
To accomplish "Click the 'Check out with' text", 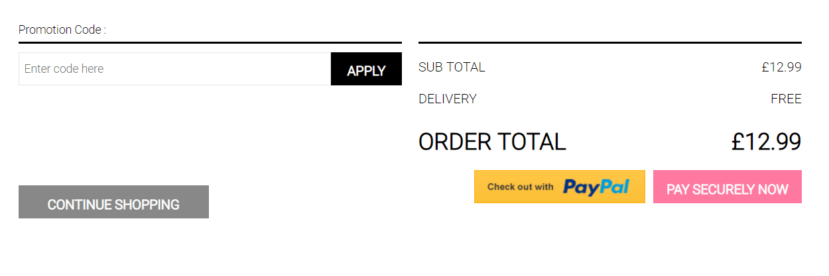I will coord(521,187).
